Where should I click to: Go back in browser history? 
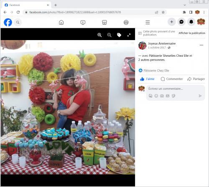[x=5, y=12]
